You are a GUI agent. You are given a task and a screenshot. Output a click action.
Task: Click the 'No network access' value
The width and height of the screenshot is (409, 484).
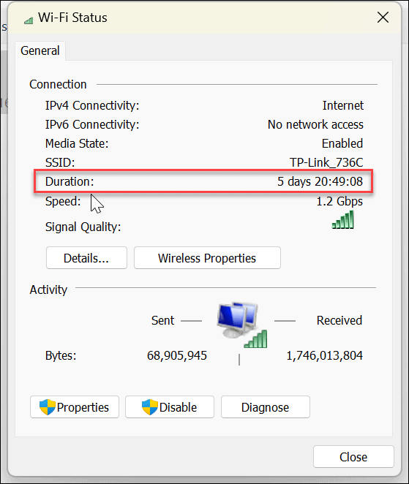(x=315, y=125)
